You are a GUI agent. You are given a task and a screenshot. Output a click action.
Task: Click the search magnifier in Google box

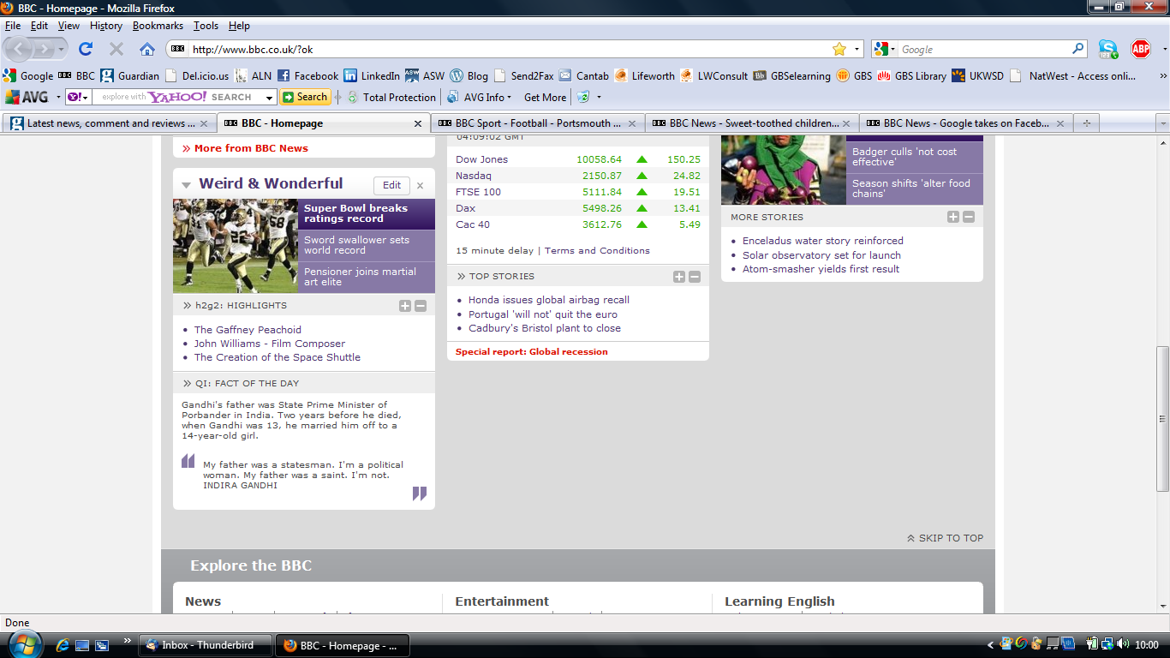(x=1078, y=49)
